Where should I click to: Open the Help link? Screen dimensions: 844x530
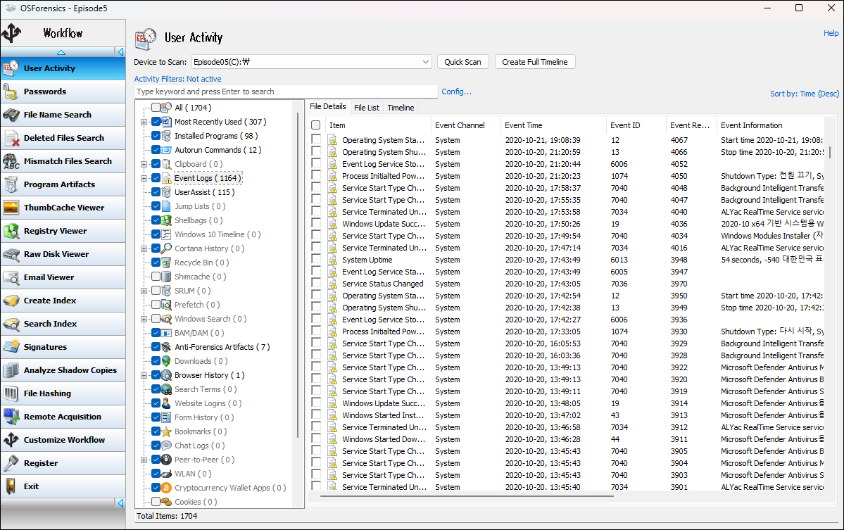pyautogui.click(x=831, y=33)
